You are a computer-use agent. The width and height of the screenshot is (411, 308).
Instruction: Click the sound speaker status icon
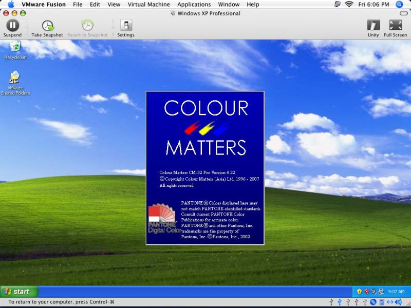398,302
